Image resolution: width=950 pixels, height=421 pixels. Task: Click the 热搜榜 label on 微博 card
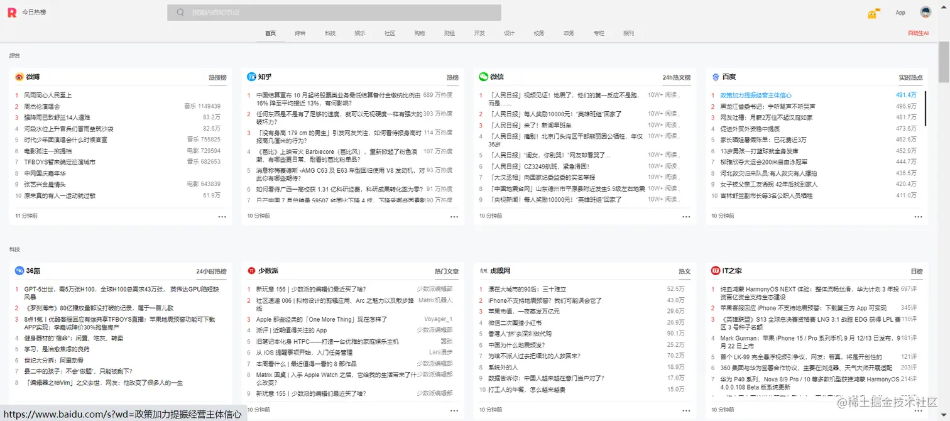click(x=217, y=77)
